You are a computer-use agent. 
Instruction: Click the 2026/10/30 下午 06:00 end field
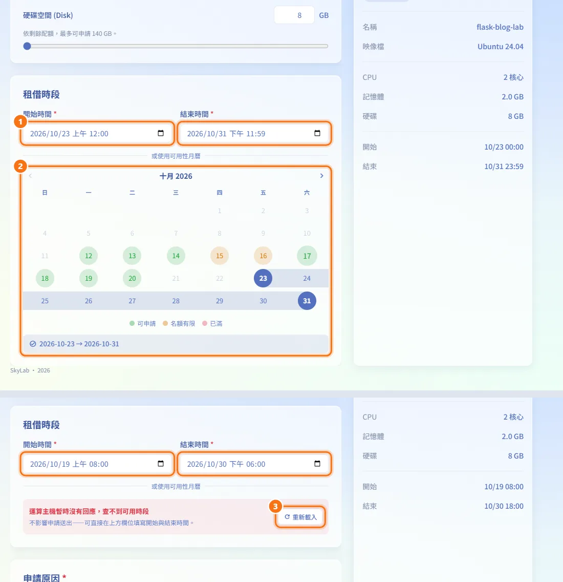[254, 464]
